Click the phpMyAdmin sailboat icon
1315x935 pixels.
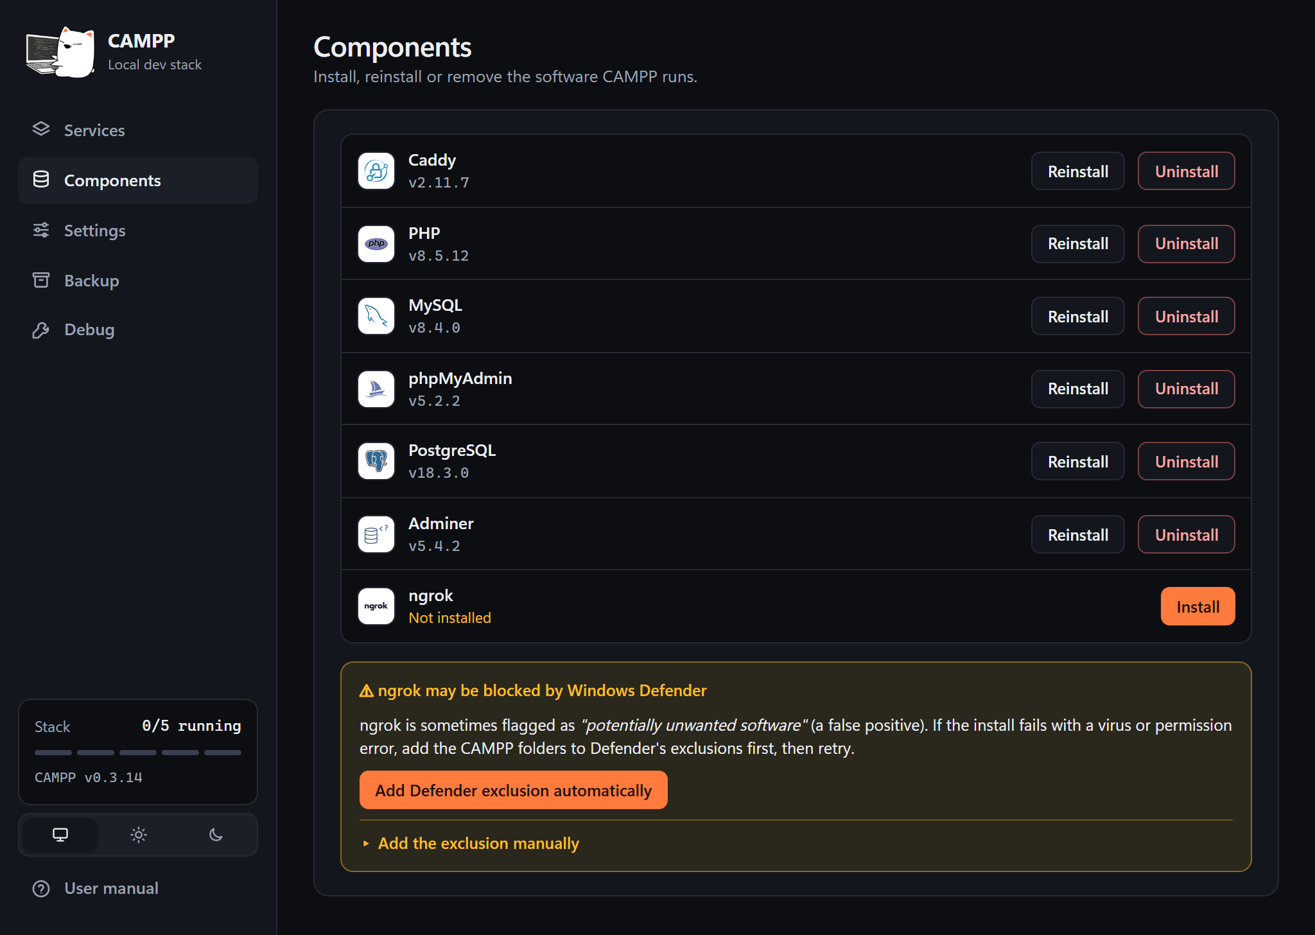pos(376,389)
